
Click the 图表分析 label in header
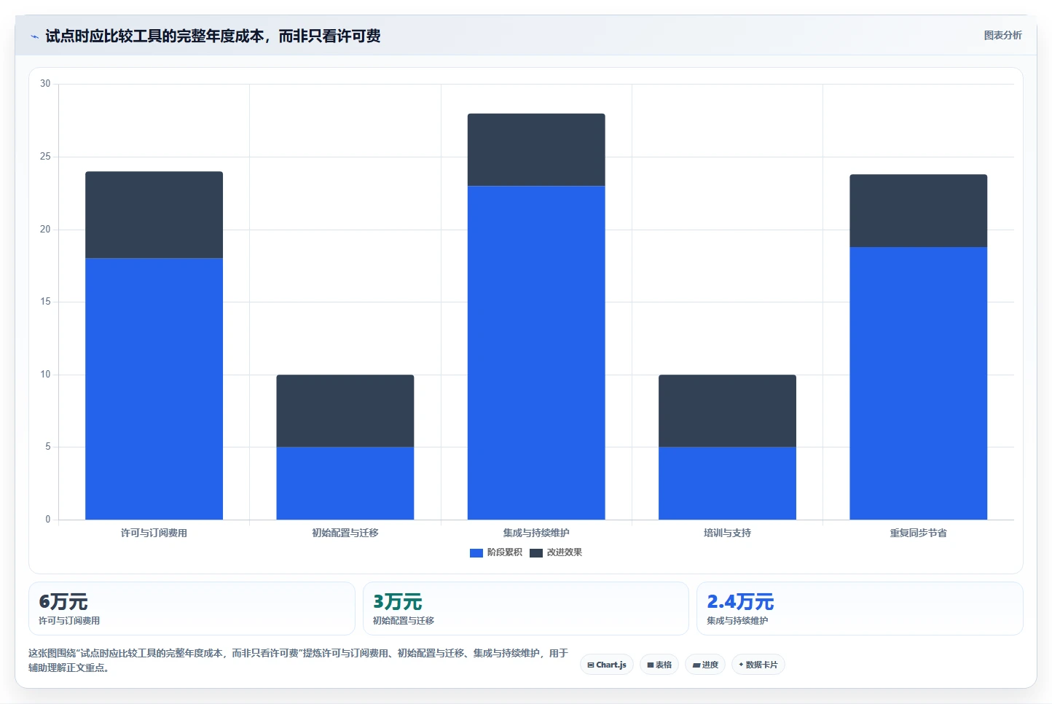click(x=1002, y=35)
